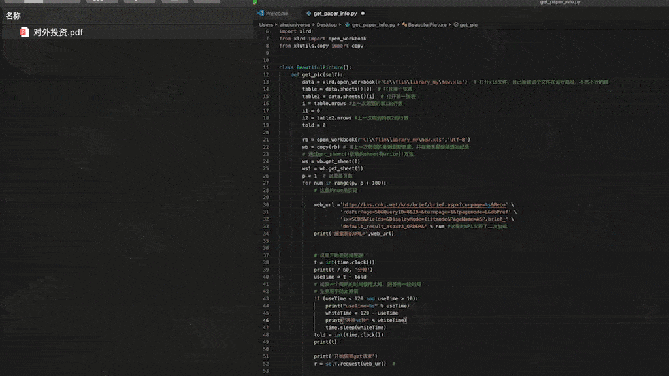669x376 pixels.
Task: Click the 't = int(time.clock())' line
Action: 344,262
